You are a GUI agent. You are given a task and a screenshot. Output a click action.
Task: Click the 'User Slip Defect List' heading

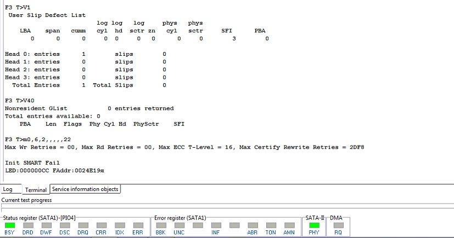click(47, 15)
